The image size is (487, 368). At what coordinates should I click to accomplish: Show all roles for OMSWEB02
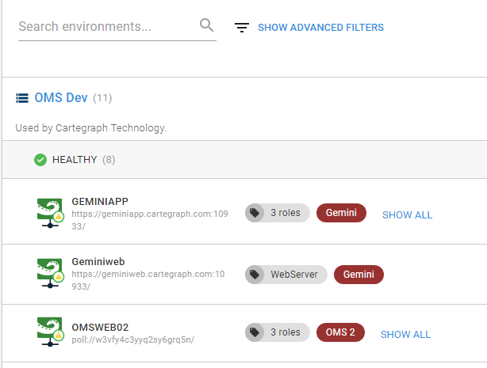(405, 335)
